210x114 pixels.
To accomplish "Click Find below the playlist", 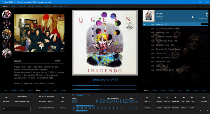I will pyautogui.click(x=187, y=90).
